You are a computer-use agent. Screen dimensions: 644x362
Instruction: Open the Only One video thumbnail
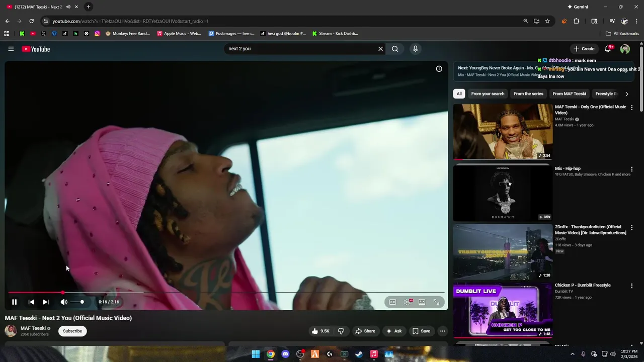tap(503, 132)
